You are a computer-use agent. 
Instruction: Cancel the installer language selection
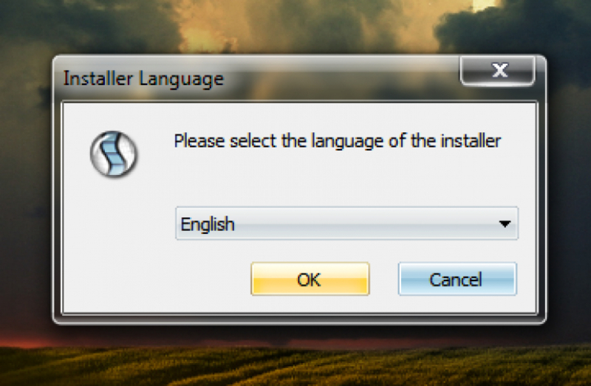(457, 279)
